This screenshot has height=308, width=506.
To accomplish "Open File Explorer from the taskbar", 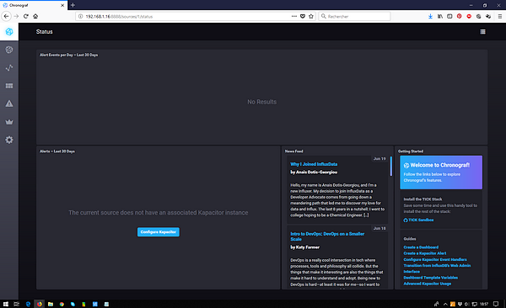I will click(51, 304).
